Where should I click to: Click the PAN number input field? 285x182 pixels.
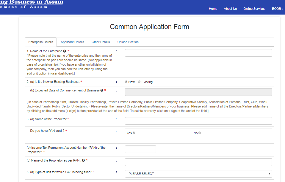[140, 149]
